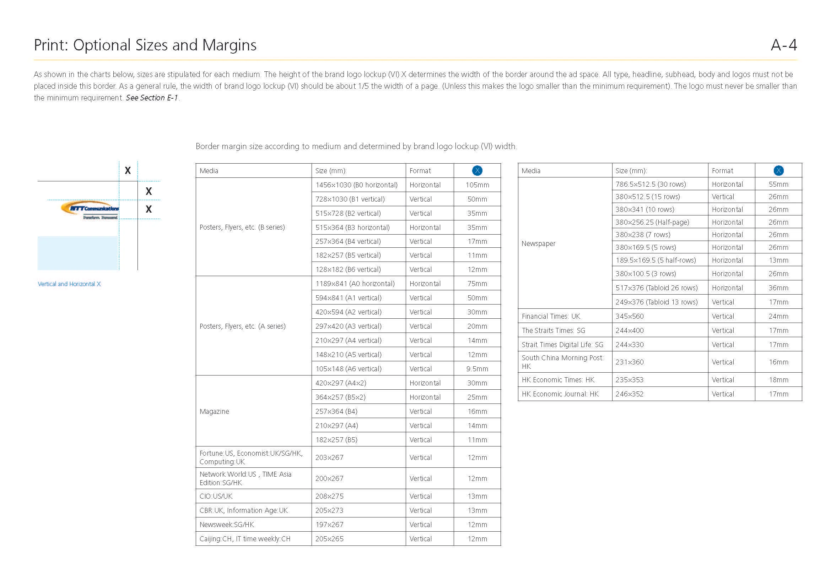Select the 'Posters, Flyers, etc. (A series)' cell
The width and height of the screenshot is (831, 587).
pyautogui.click(x=243, y=326)
